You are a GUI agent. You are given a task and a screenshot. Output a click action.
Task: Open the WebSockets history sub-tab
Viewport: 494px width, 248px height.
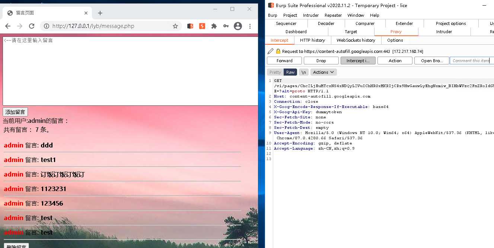[x=356, y=40]
